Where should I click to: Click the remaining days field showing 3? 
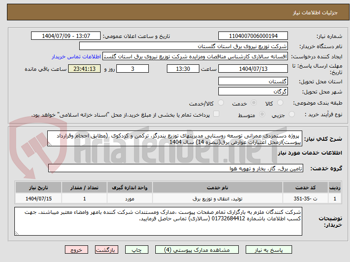[x=133, y=69]
